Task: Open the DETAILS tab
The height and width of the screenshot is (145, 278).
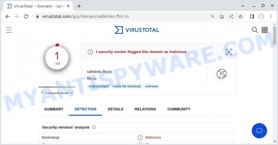Action: (x=115, y=109)
